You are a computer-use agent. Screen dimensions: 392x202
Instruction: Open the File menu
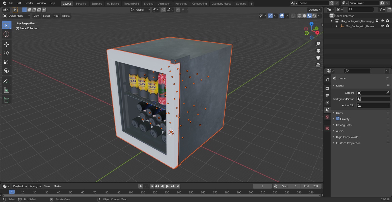[11, 3]
